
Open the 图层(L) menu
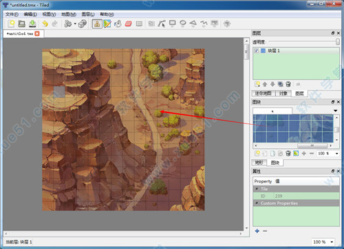(x=88, y=14)
